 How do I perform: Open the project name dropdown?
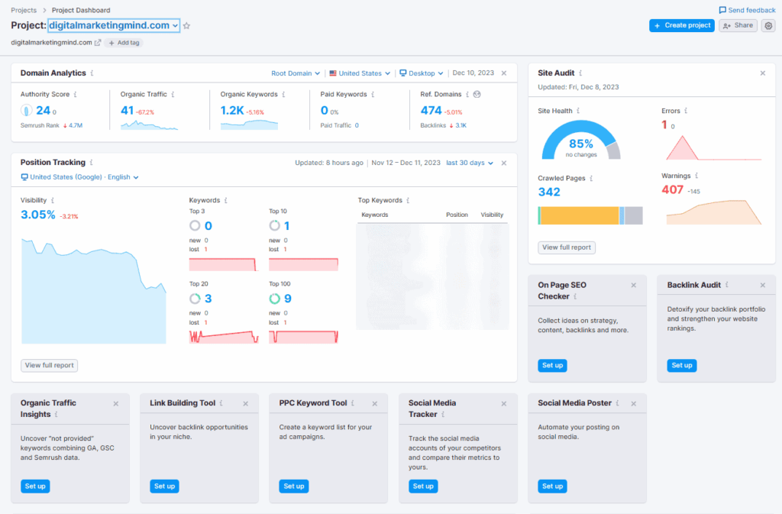114,26
